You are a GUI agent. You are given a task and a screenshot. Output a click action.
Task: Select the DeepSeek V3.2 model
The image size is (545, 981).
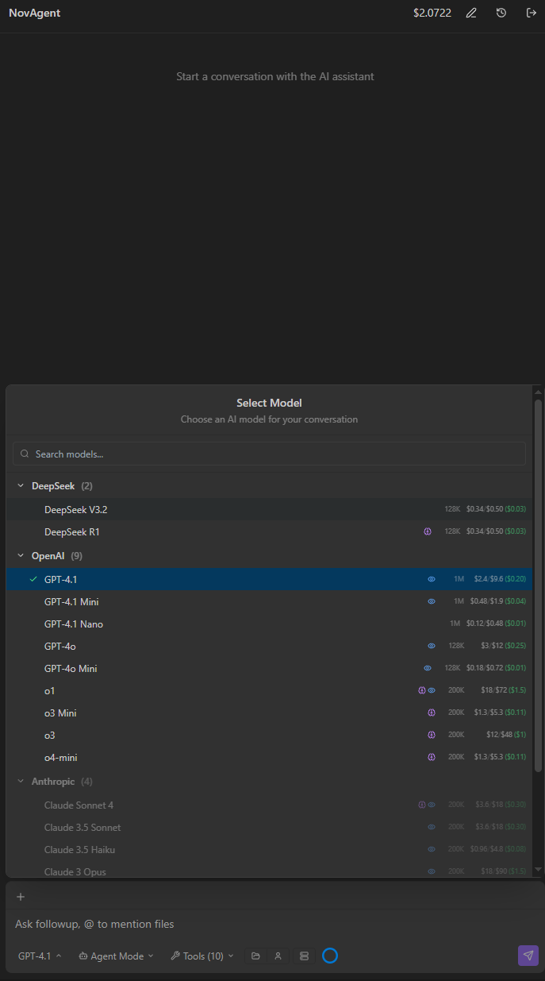click(270, 509)
